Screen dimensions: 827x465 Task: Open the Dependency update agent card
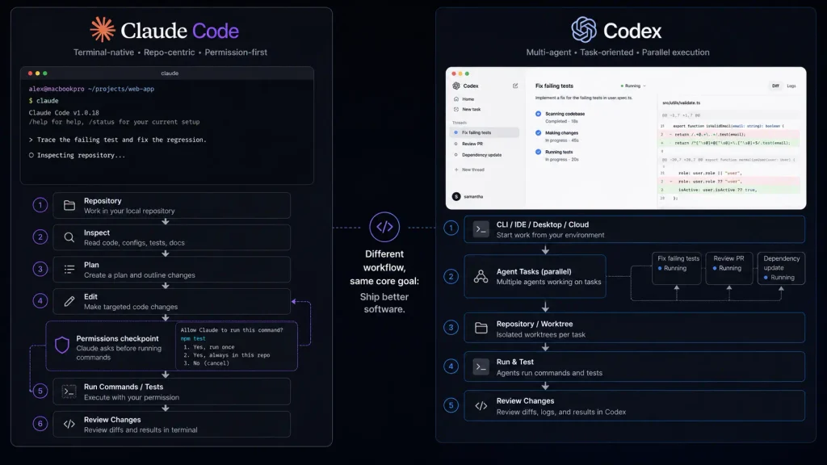(x=781, y=268)
